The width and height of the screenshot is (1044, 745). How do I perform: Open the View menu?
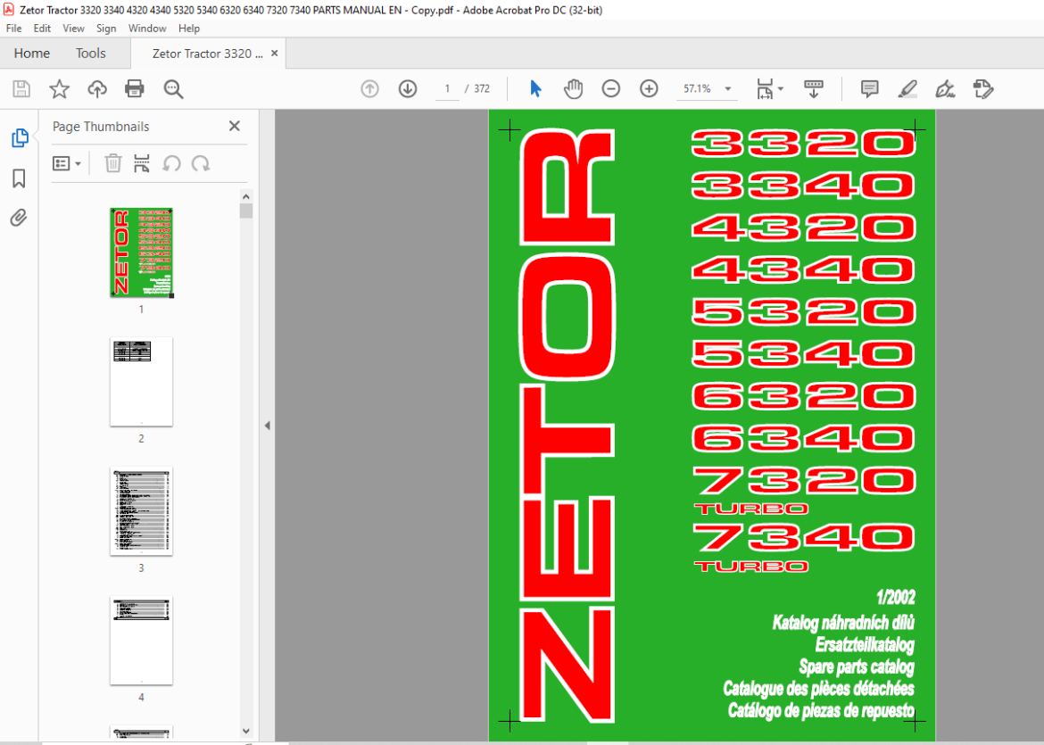[x=73, y=29]
